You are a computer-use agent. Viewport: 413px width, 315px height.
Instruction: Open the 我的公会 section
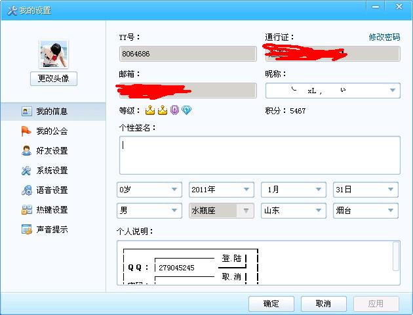point(53,131)
